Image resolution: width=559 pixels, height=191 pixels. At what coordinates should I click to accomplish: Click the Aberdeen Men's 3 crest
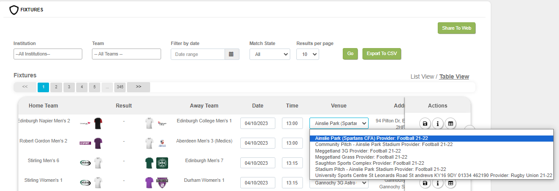tap(162, 143)
